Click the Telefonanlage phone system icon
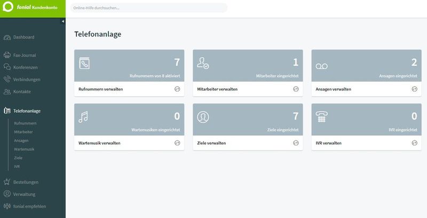Image resolution: width=427 pixels, height=218 pixels. pyautogui.click(x=7, y=111)
